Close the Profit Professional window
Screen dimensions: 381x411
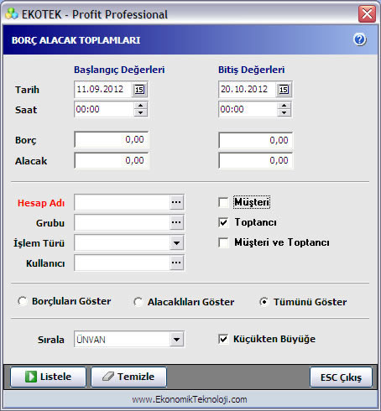367,13
